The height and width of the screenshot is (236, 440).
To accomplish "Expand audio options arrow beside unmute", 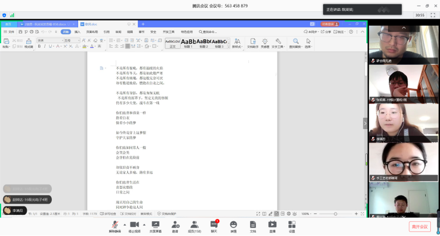I will [x=124, y=223].
